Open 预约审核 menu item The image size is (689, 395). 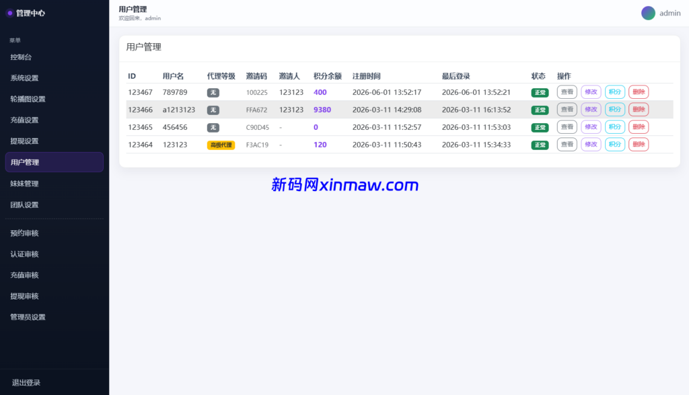[55, 233]
